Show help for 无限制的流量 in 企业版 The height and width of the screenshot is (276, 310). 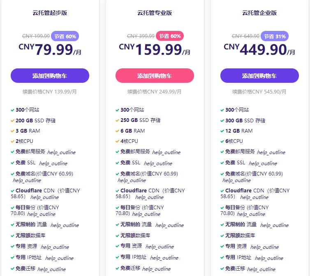tap(274, 225)
